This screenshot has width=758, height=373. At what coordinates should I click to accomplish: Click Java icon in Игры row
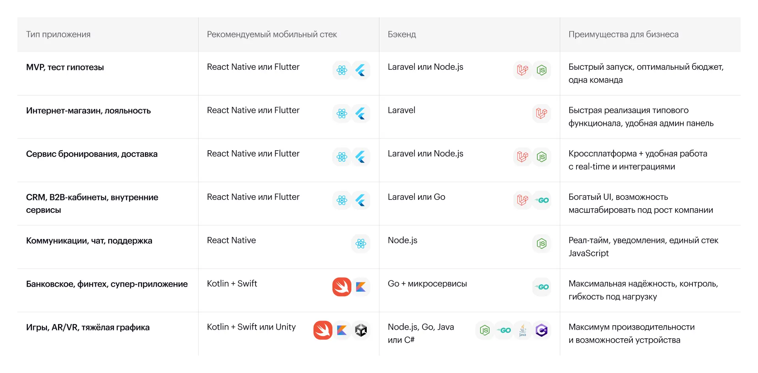(x=523, y=330)
